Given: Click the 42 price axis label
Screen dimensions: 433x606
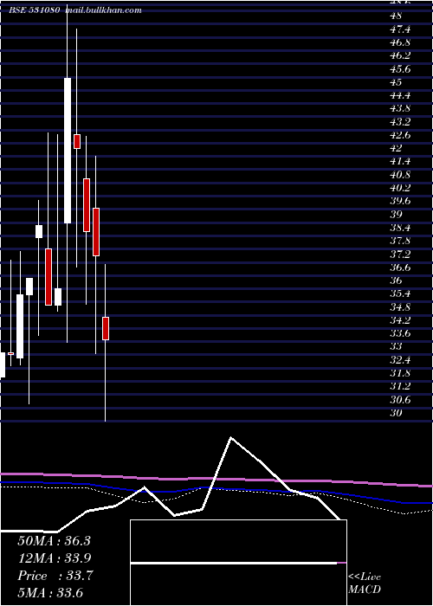Looking at the screenshot, I should coord(396,148).
